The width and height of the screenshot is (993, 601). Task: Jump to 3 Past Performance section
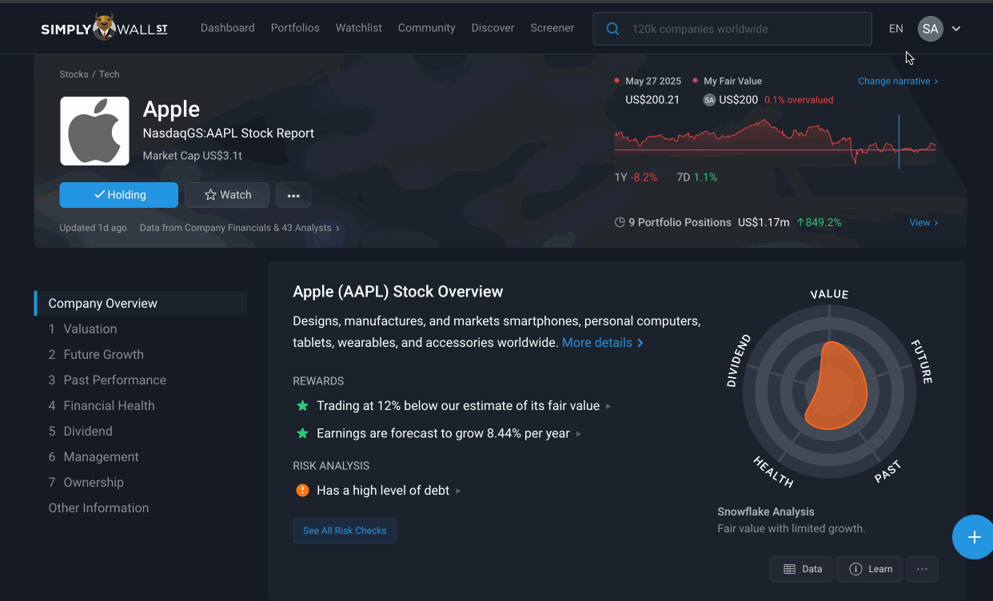click(x=107, y=380)
